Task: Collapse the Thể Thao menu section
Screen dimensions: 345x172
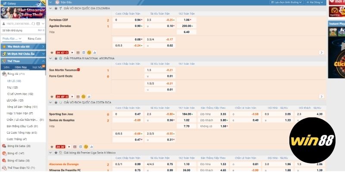Action: click(23, 61)
